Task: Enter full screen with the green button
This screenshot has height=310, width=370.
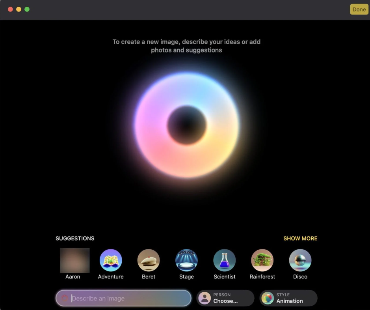Action: 27,9
